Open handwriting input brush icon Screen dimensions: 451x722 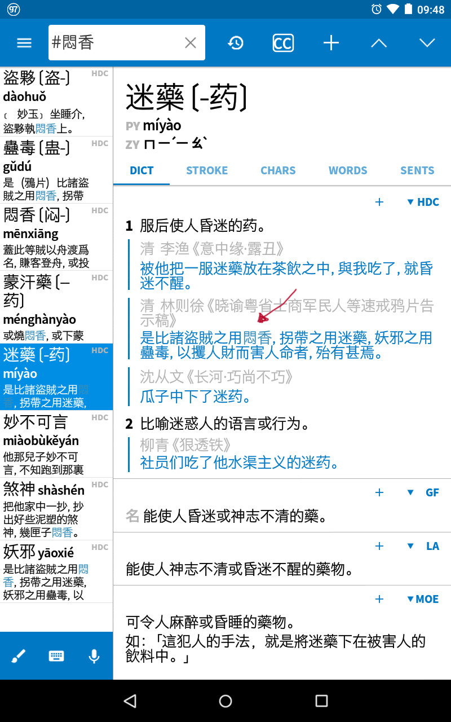[x=19, y=656]
